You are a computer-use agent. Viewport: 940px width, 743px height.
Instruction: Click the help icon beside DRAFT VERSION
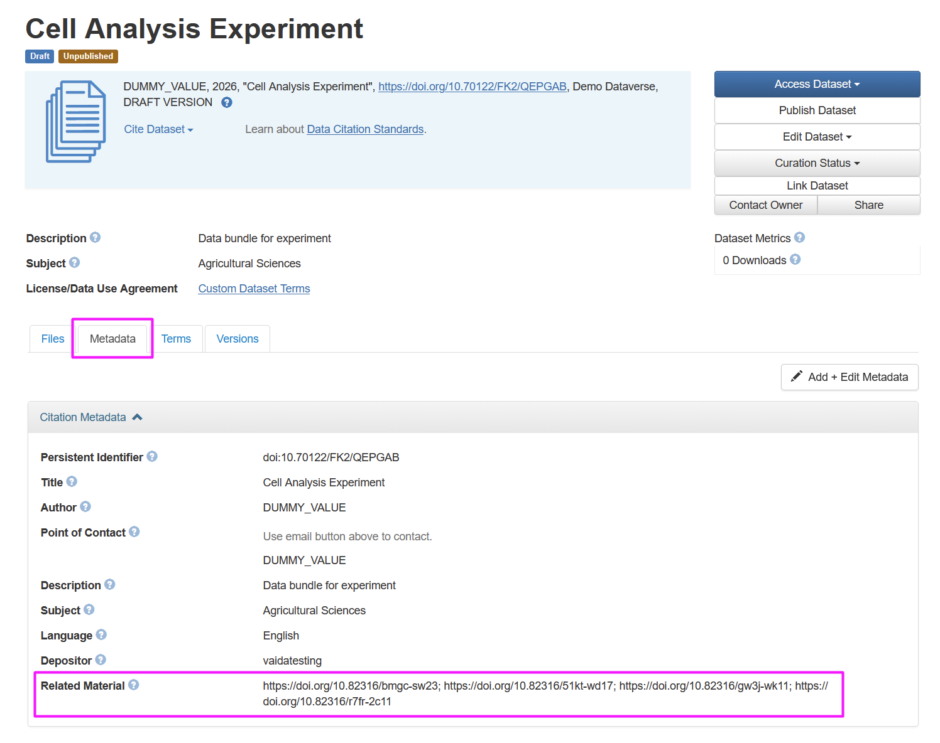point(227,102)
